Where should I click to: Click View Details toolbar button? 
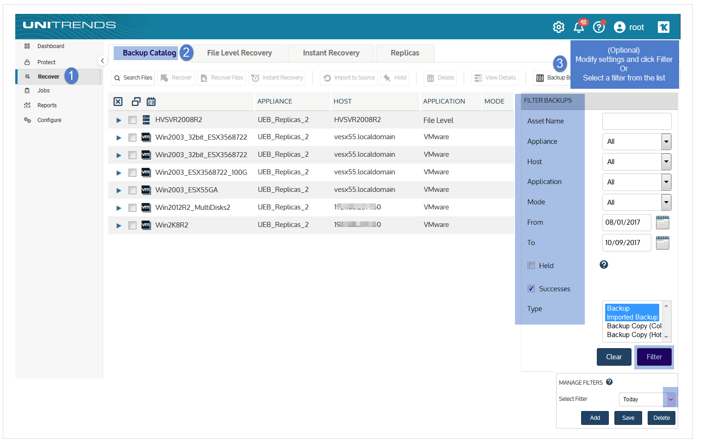[x=495, y=78]
